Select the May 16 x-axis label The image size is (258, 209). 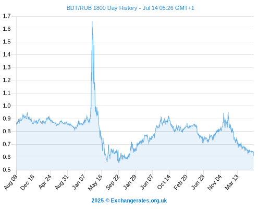point(95,182)
